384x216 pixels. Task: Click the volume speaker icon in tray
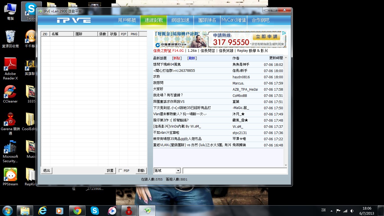coord(352,211)
